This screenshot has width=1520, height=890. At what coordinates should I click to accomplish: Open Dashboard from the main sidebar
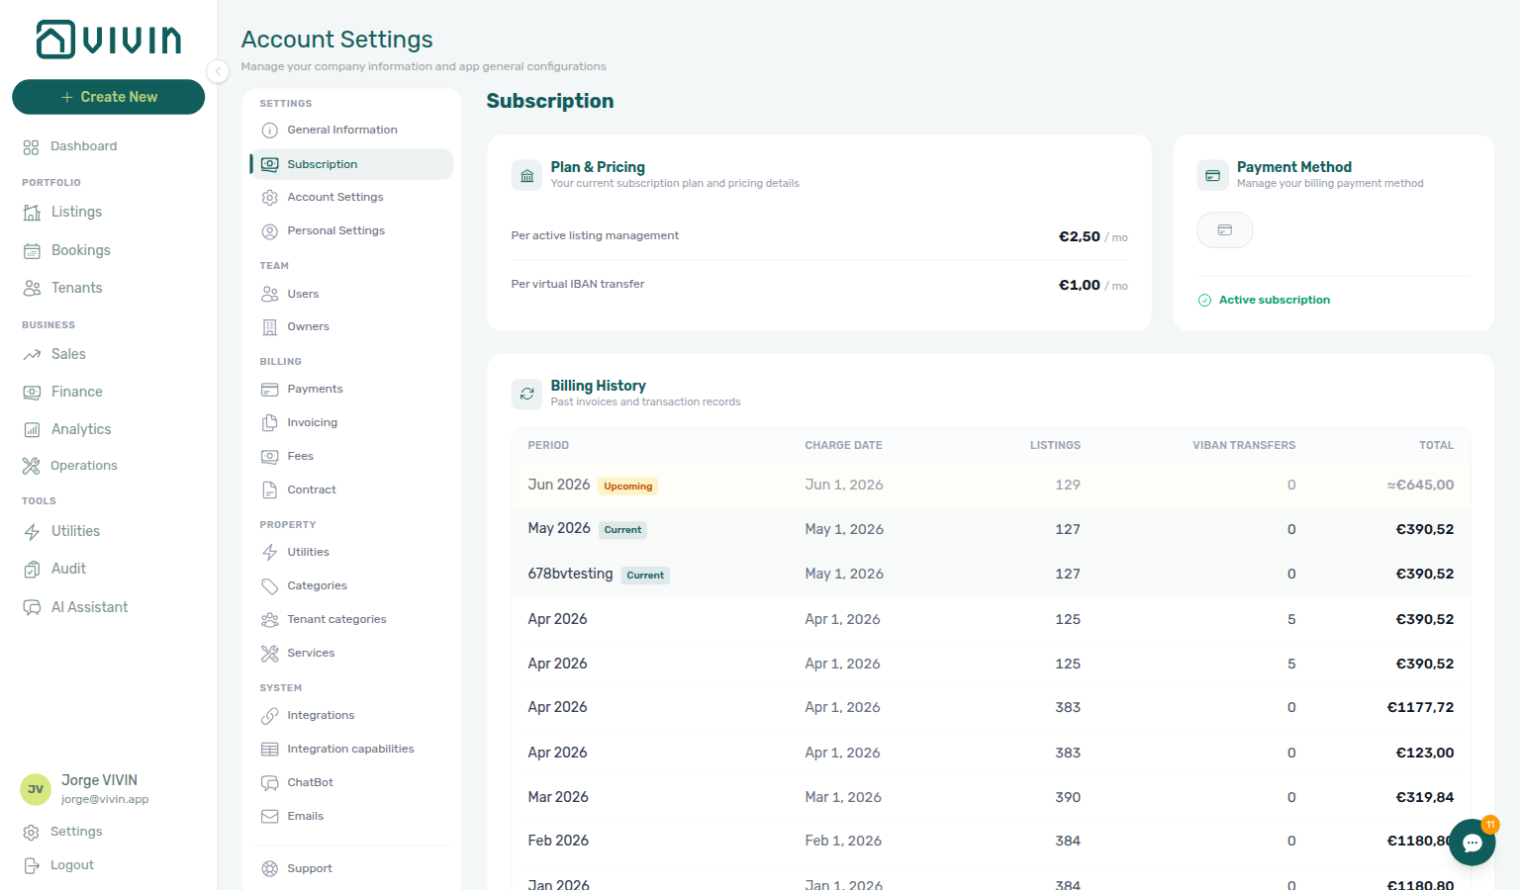(x=83, y=146)
